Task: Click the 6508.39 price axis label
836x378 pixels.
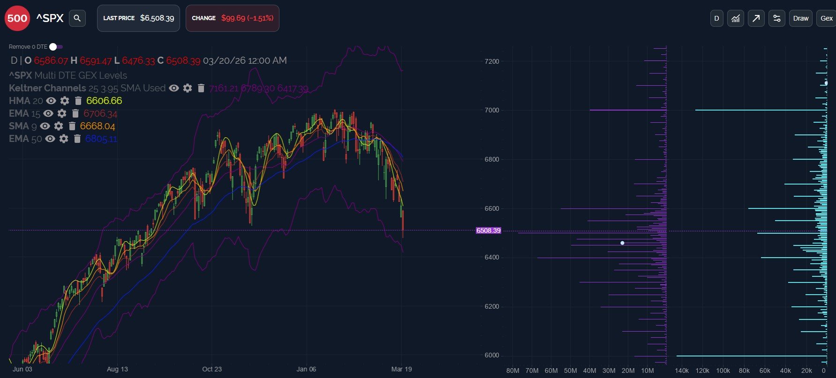Action: (488, 230)
